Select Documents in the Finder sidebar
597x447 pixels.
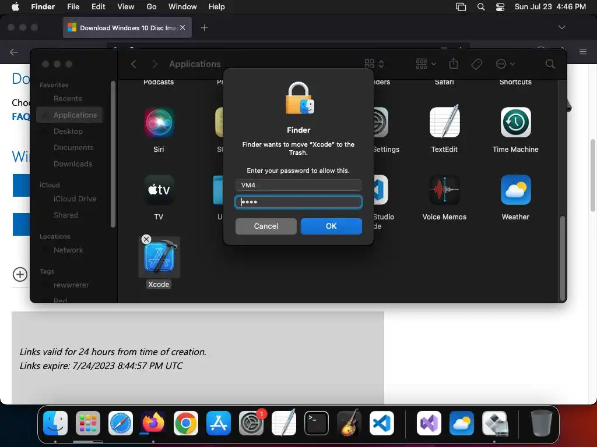73,147
